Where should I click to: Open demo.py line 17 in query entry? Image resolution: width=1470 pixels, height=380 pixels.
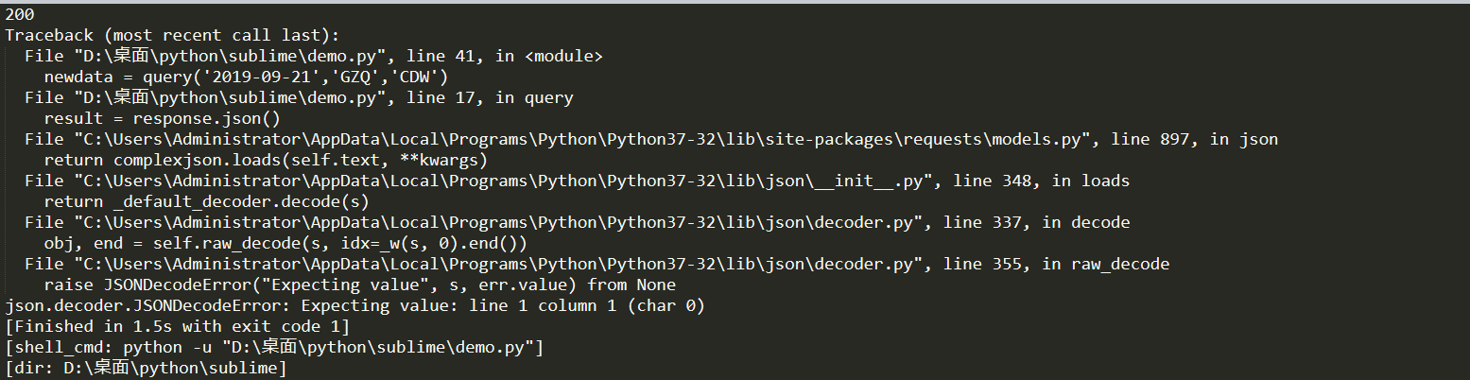[299, 97]
